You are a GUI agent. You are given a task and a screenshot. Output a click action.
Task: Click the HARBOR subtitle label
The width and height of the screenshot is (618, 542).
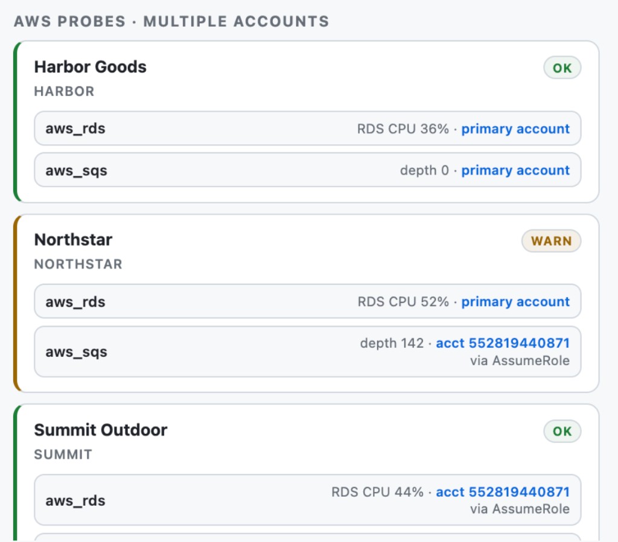[64, 92]
